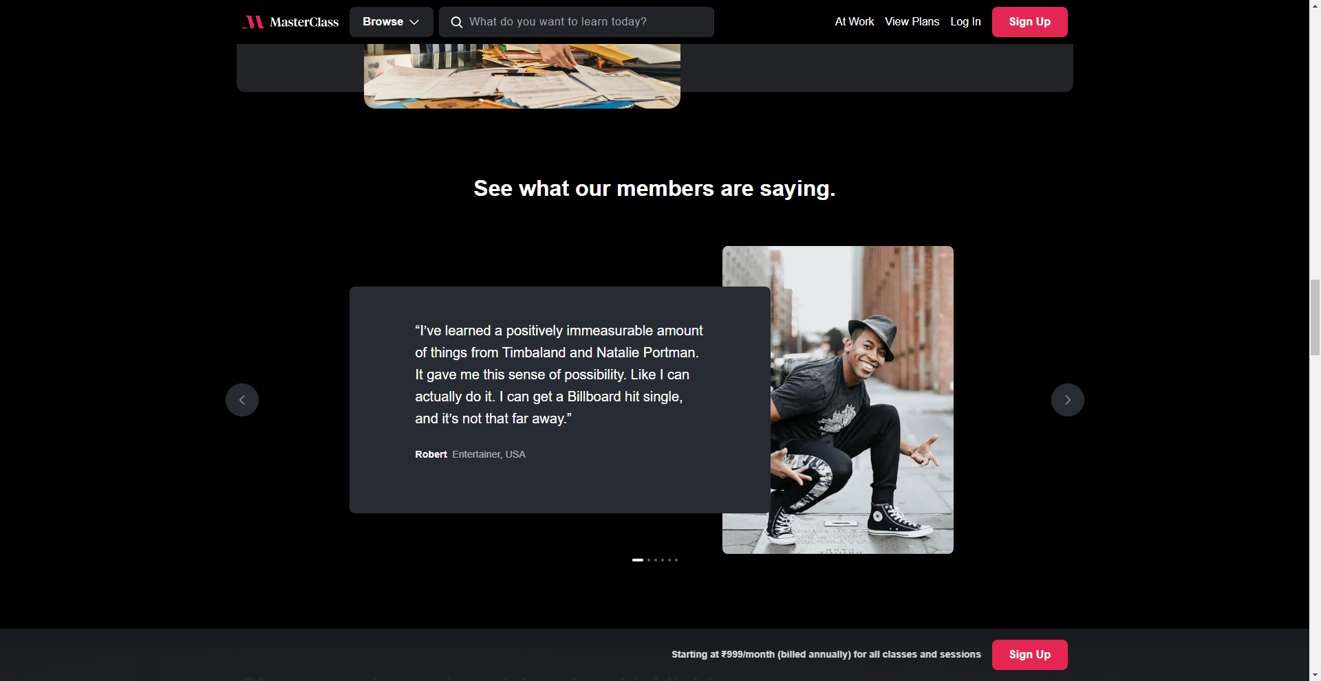Image resolution: width=1321 pixels, height=681 pixels.
Task: Expand the Browse dropdown
Action: [391, 22]
